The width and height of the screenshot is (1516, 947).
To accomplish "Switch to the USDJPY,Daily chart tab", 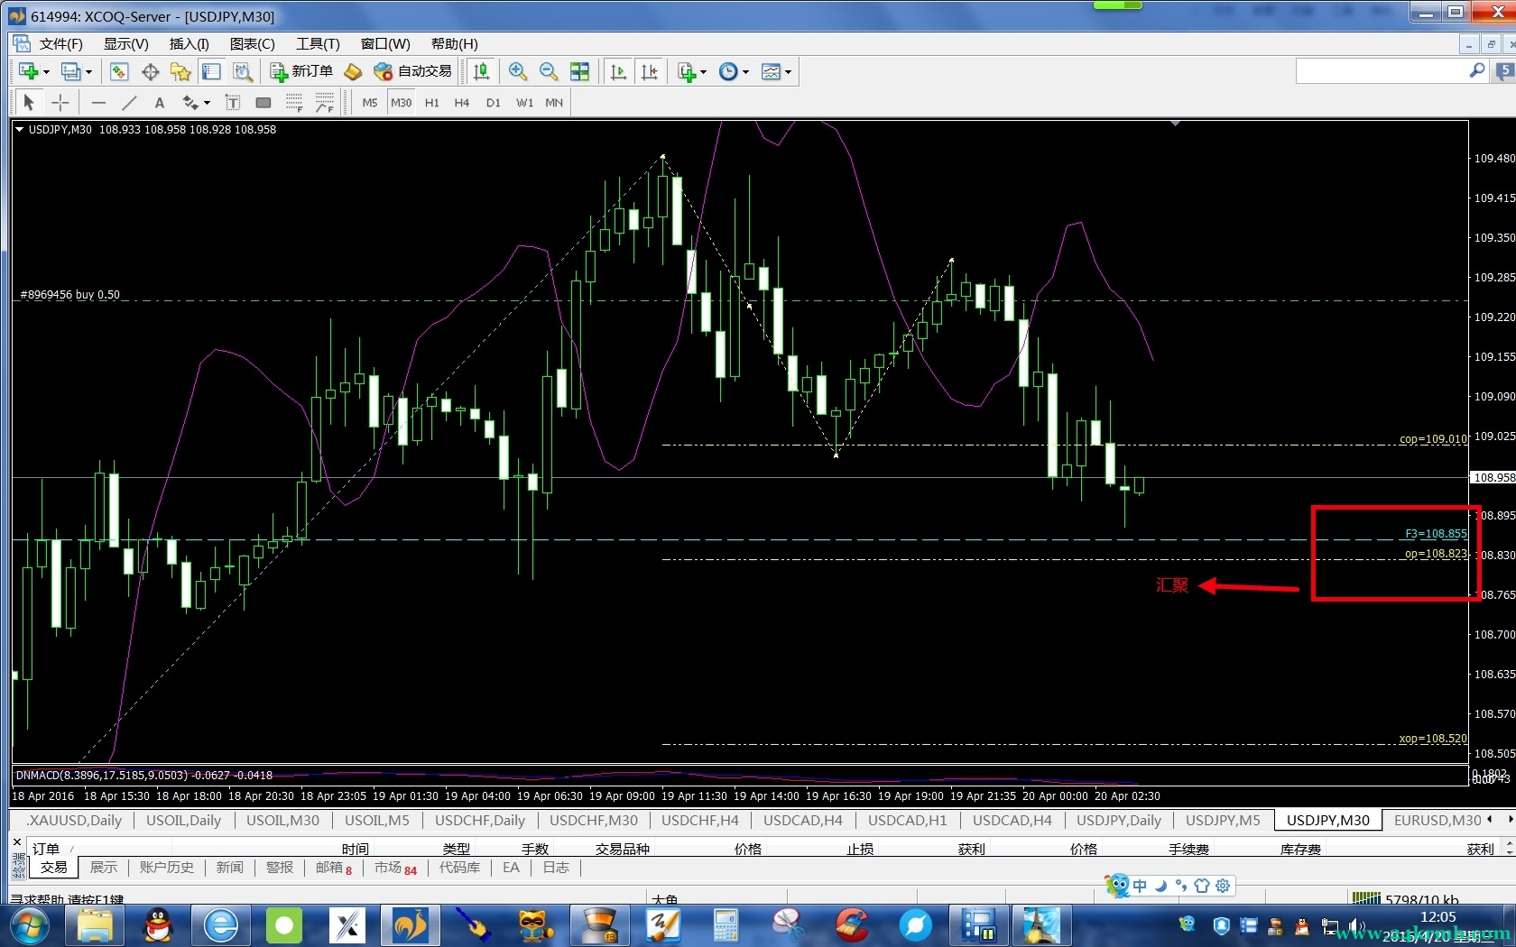I will coord(1118,821).
